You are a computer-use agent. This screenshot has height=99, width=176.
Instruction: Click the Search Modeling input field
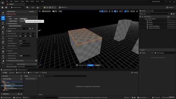coord(65,76)
